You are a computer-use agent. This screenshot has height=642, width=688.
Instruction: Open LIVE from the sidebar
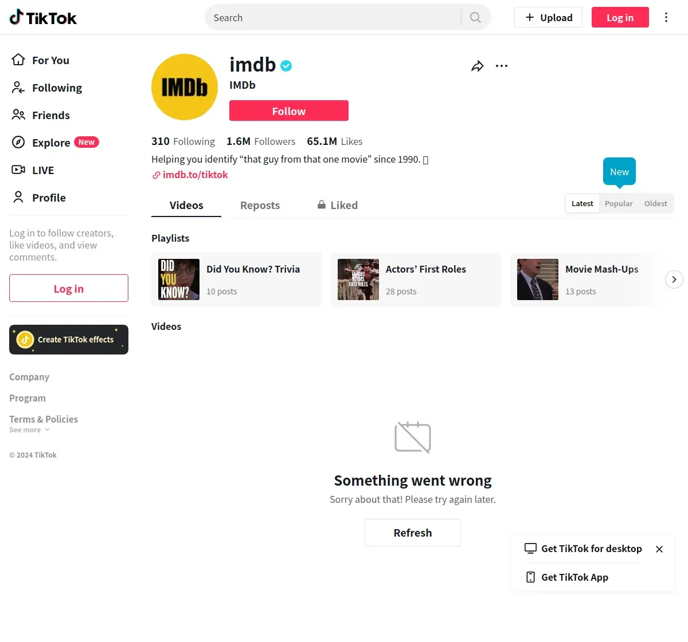[33, 170]
